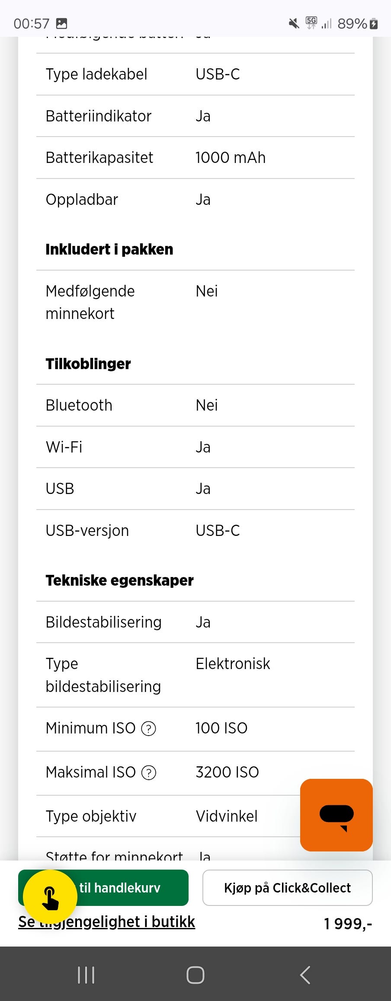Tap the Tilkoblinger section heading
The height and width of the screenshot is (1001, 391).
point(88,364)
